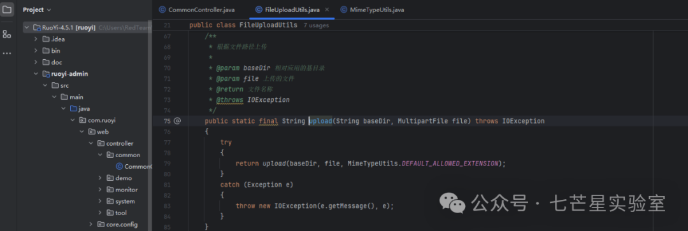Collapse the src folder

[45, 85]
